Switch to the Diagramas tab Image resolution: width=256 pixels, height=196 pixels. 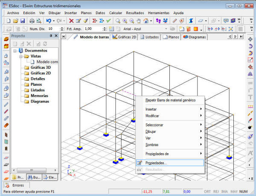click(x=195, y=37)
